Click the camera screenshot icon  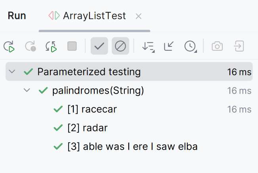[217, 46]
